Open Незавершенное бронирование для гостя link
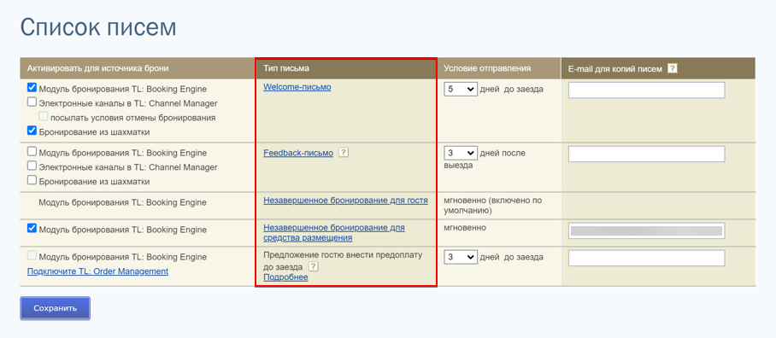Viewport: 776px width, 338px height. [345, 201]
